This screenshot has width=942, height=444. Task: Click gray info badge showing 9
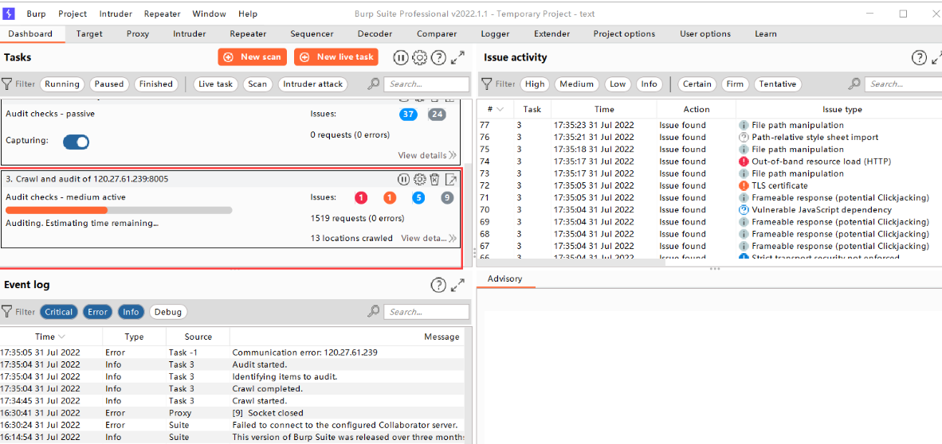point(447,197)
